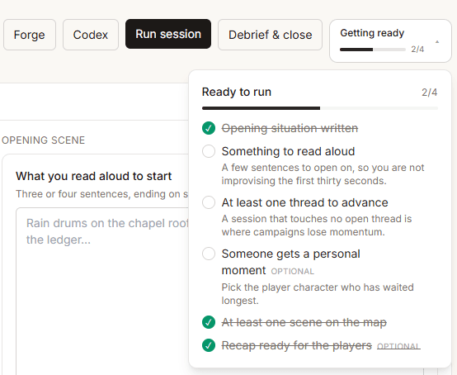Click the Opening situation written label
Screen dimensions: 457x375
290,128
